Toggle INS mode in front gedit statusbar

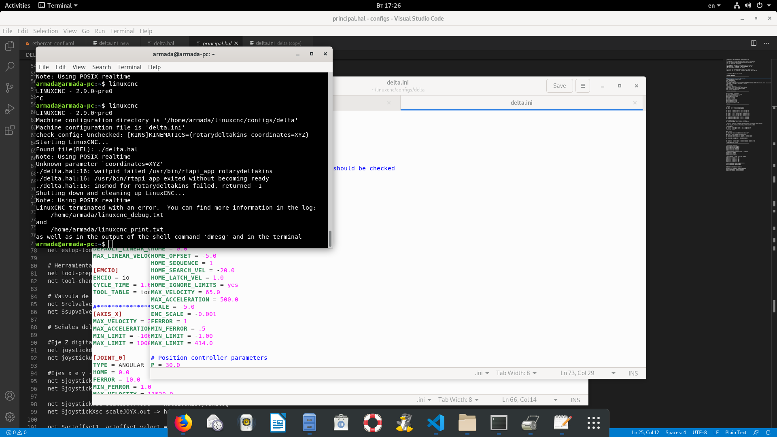(x=633, y=373)
